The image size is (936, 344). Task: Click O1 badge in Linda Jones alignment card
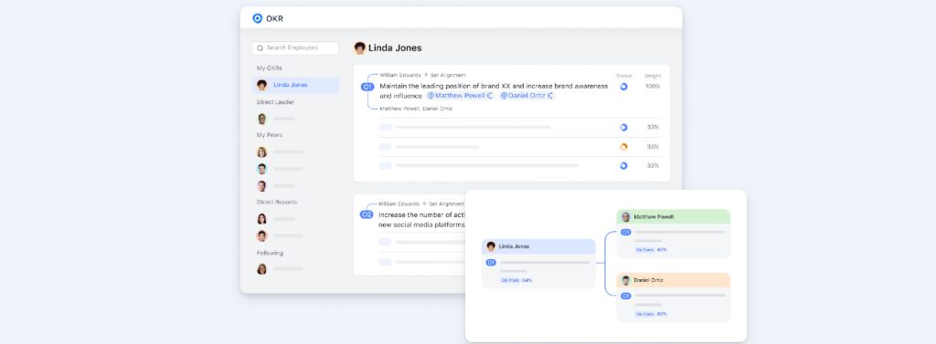pos(491,262)
